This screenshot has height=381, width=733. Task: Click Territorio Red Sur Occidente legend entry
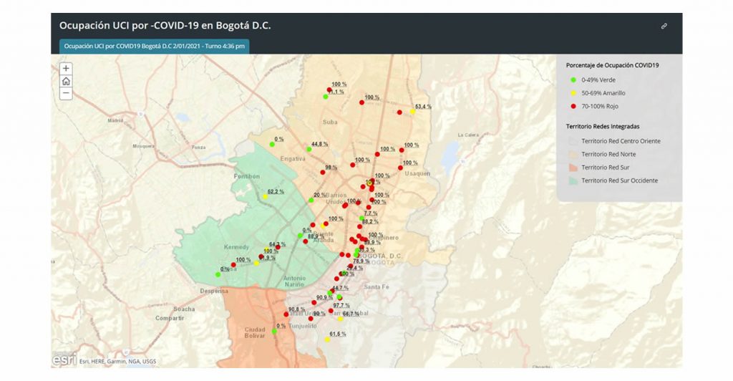[619, 180]
